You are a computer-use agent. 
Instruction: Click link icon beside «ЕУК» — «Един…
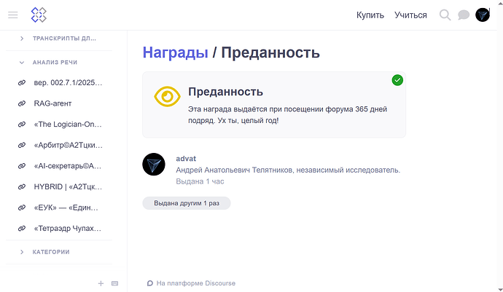click(x=22, y=208)
